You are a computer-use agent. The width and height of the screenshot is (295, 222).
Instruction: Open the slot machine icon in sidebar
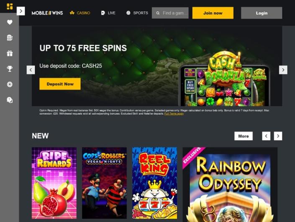pos(10,38)
